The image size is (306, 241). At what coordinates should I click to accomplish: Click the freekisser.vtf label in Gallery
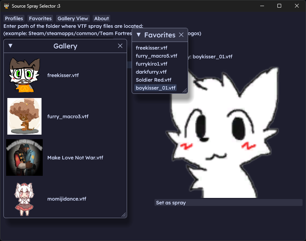click(x=63, y=75)
